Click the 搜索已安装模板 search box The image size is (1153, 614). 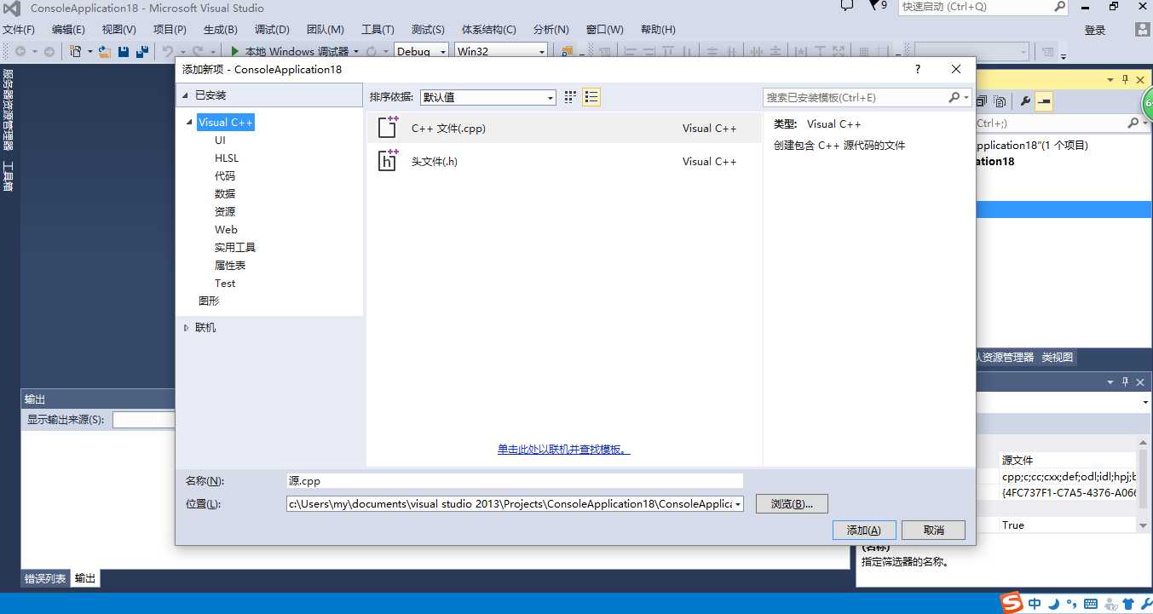pos(856,97)
